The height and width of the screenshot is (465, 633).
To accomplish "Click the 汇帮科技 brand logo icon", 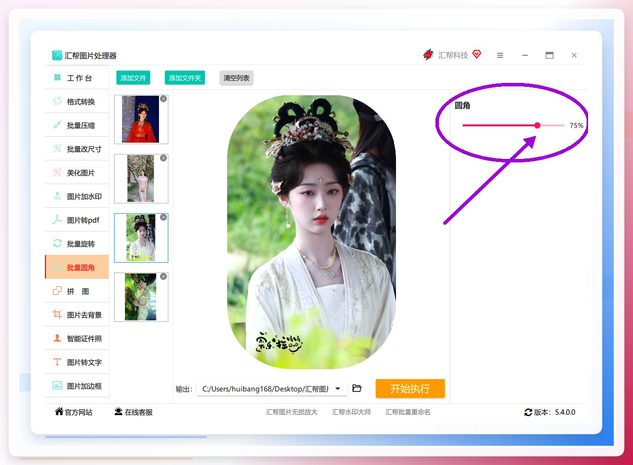I will tap(428, 55).
